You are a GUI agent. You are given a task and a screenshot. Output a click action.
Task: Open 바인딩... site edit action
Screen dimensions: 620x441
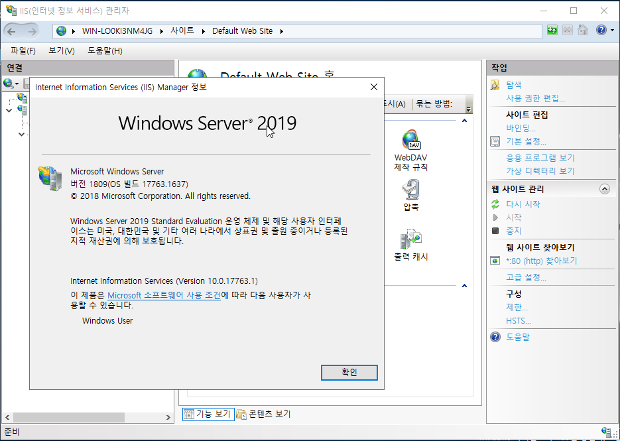(521, 128)
